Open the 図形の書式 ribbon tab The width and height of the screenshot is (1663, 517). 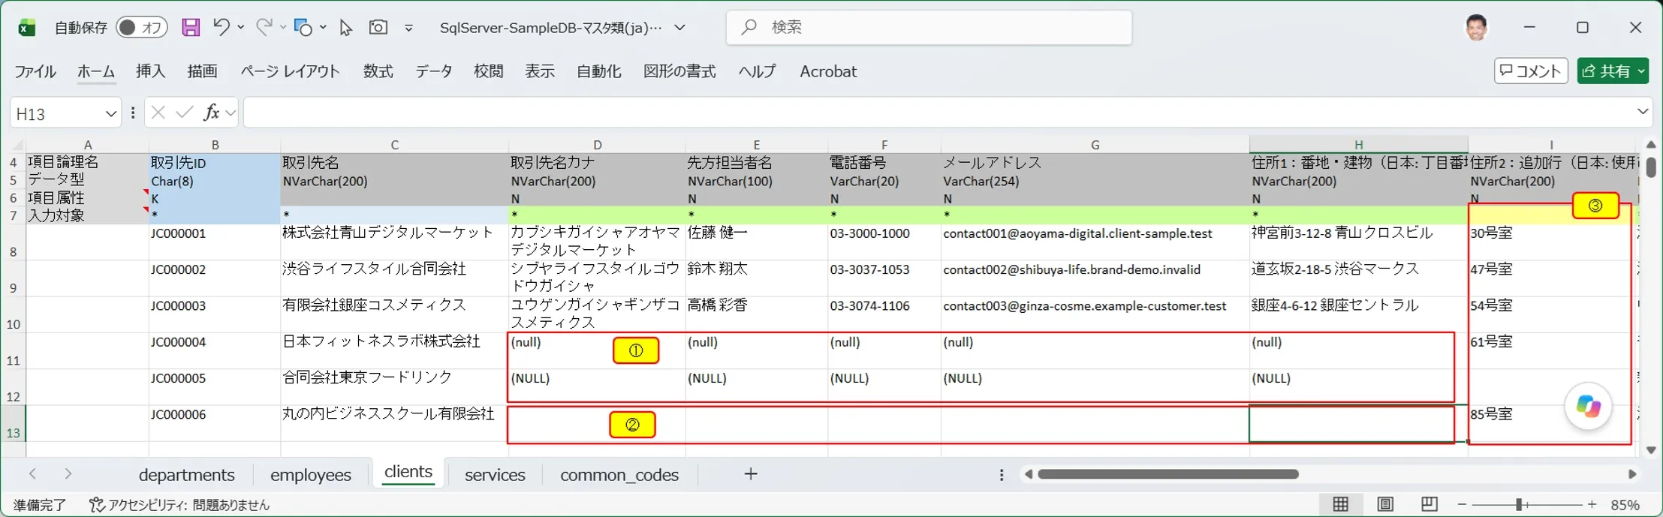(x=679, y=71)
